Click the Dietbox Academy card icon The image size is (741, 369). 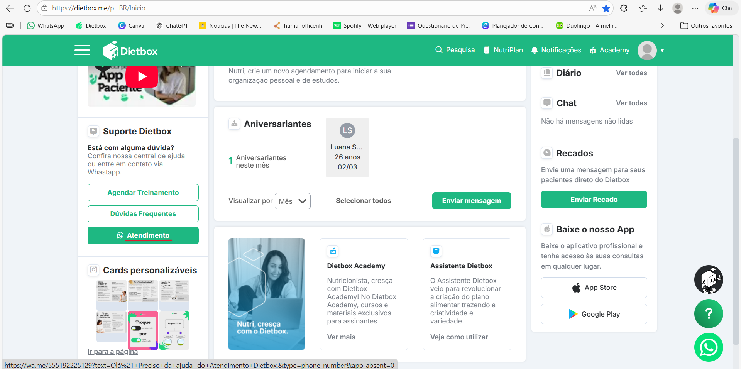coord(333,251)
